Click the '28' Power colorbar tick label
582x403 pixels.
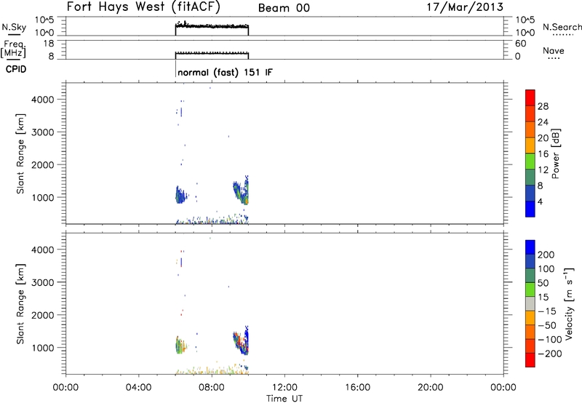[543, 106]
